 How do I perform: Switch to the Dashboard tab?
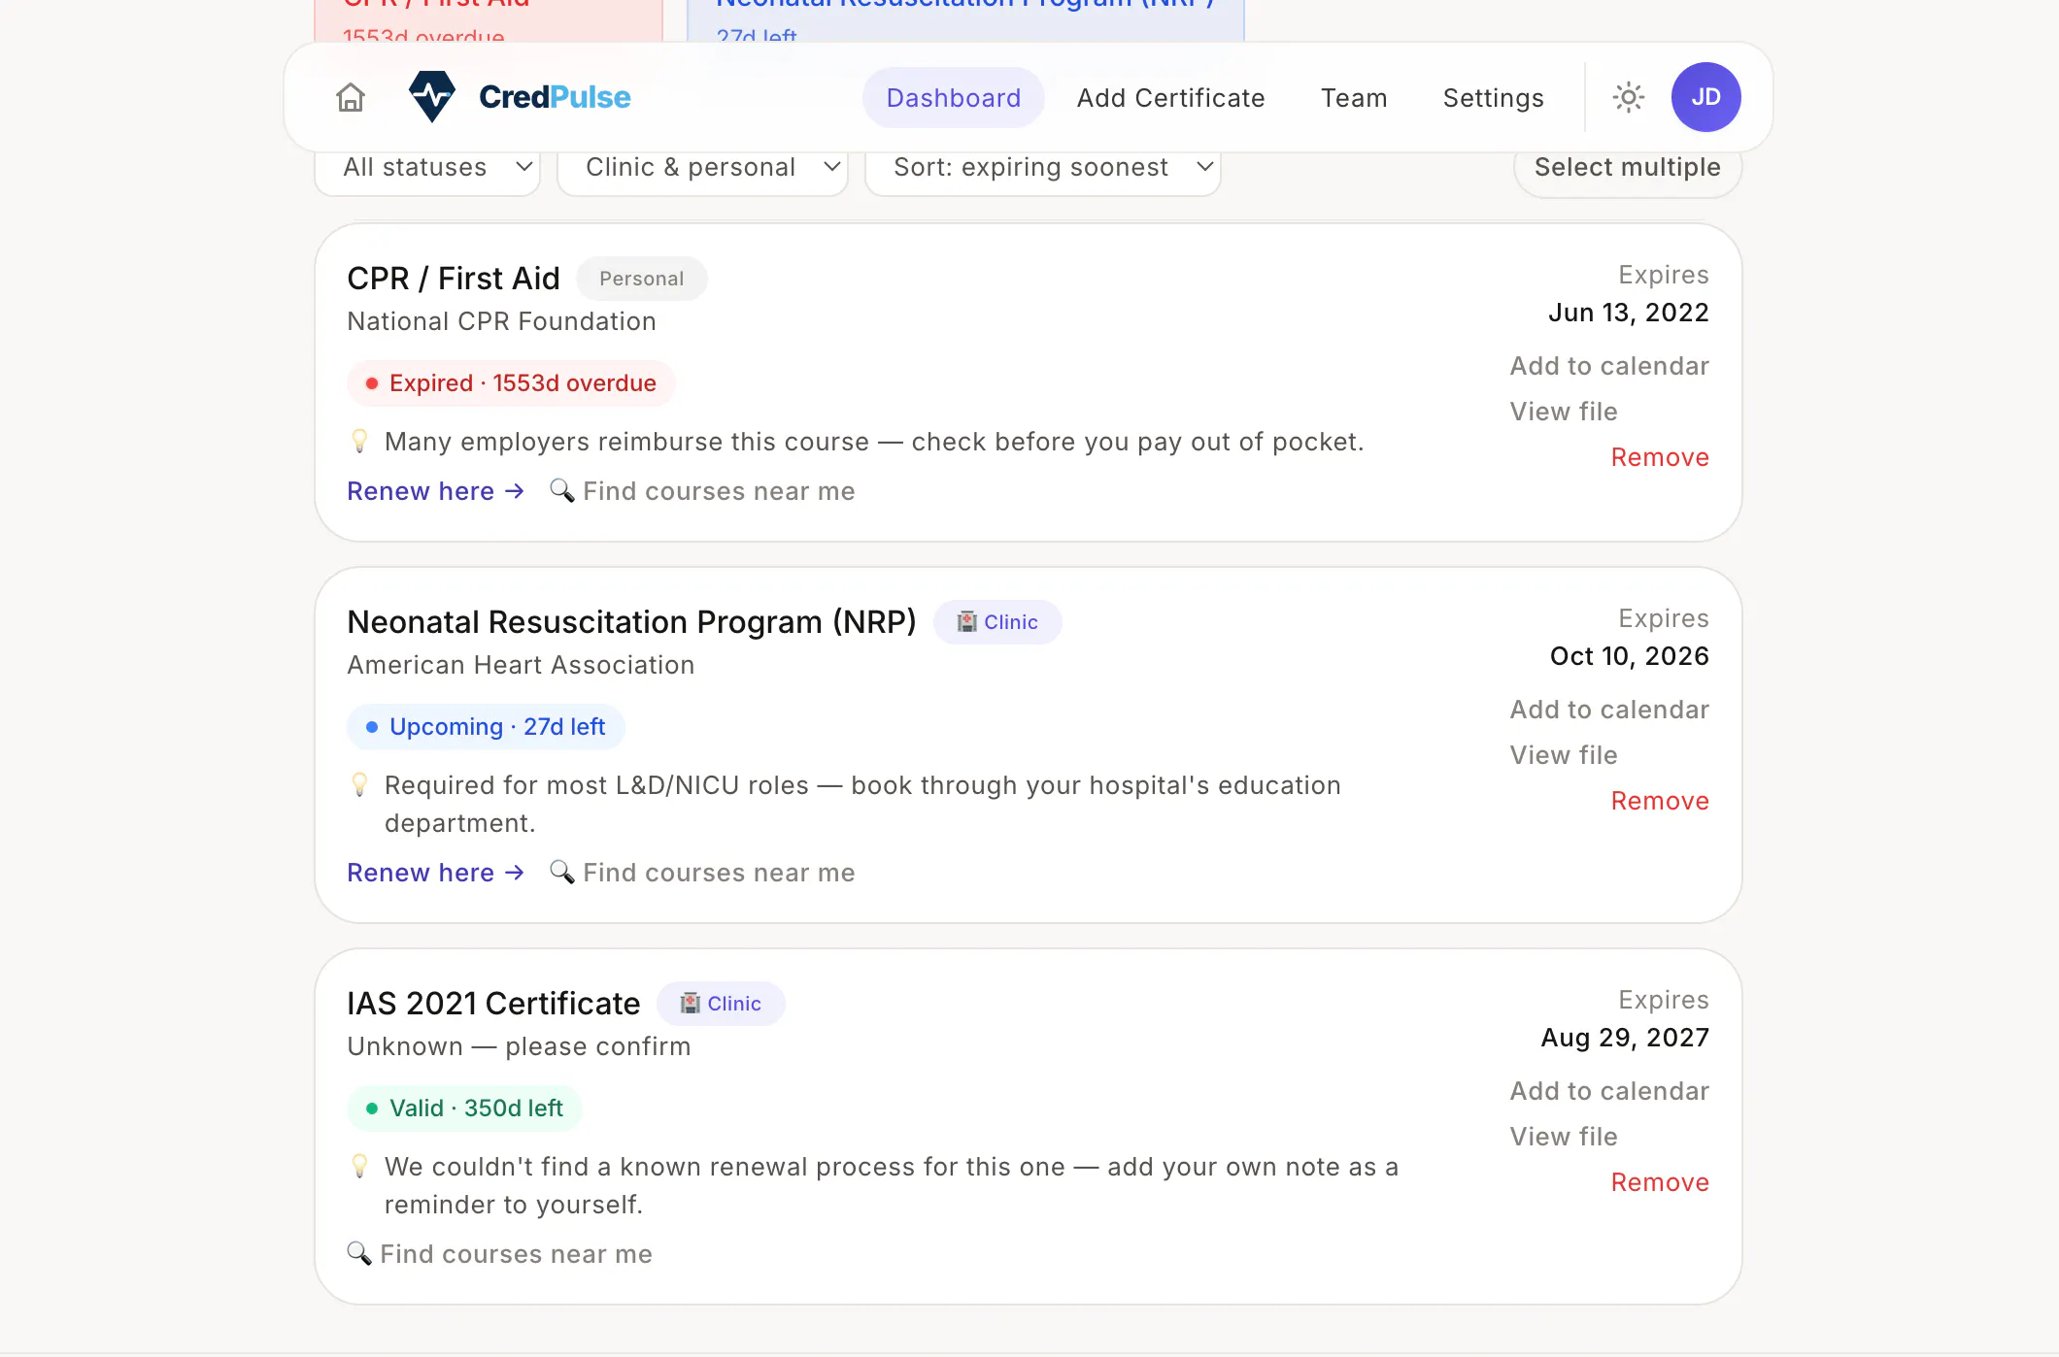pos(954,98)
